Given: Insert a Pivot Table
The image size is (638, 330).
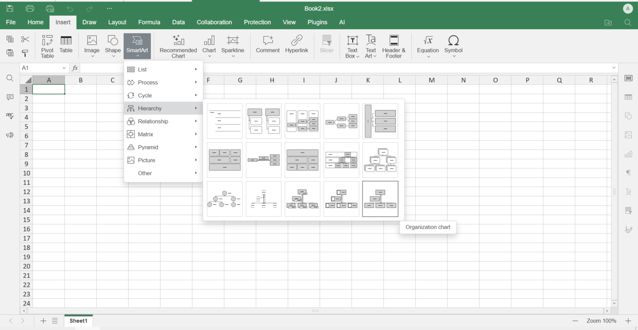Looking at the screenshot, I should coord(47,46).
